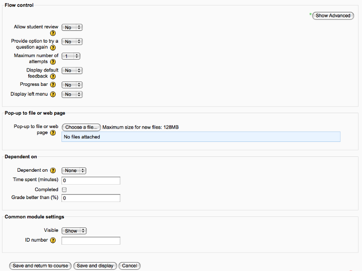Tick the Completed checkbox
The image size is (362, 271).
[64, 190]
